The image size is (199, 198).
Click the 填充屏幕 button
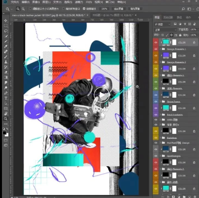click(135, 9)
